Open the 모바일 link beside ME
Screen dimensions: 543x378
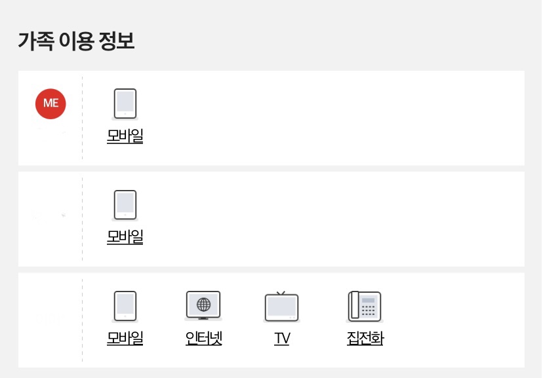(x=125, y=136)
